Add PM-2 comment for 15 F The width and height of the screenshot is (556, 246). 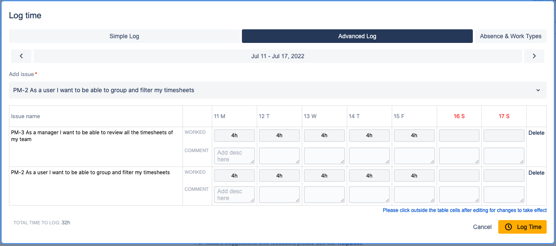click(414, 195)
